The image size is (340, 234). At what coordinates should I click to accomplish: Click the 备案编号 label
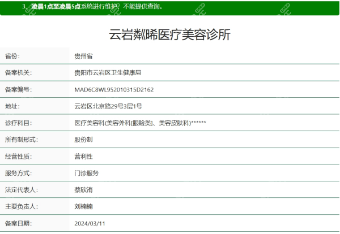pos(19,89)
